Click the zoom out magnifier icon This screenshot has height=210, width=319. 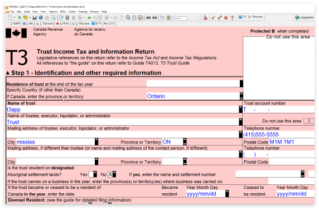(x=128, y=18)
